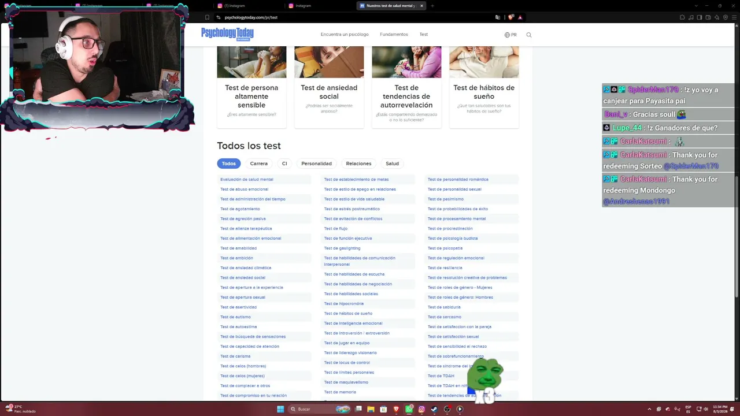
Task: Click the browser address bar URL
Action: (x=251, y=17)
